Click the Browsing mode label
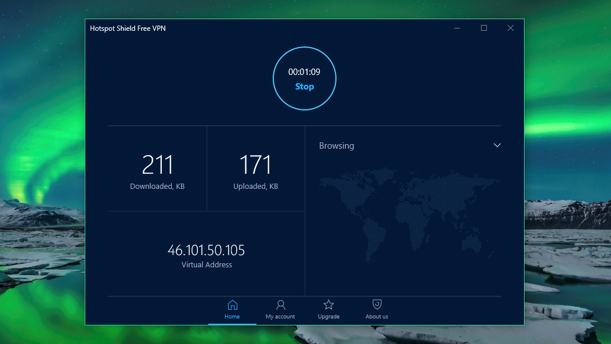This screenshot has width=611, height=344. click(x=337, y=146)
